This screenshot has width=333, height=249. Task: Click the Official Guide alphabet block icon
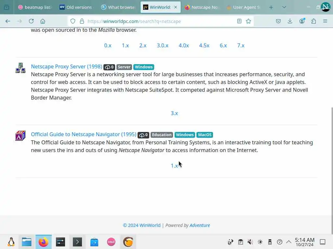click(20, 136)
